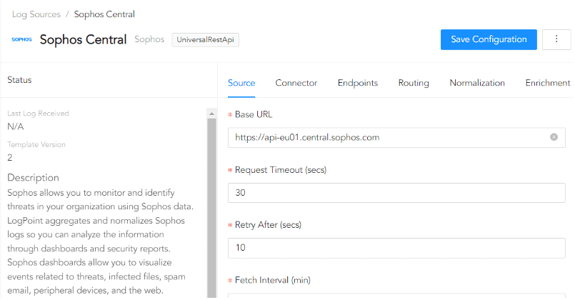Click the Sophos Central breadcrumb
The image size is (575, 300).
(104, 14)
